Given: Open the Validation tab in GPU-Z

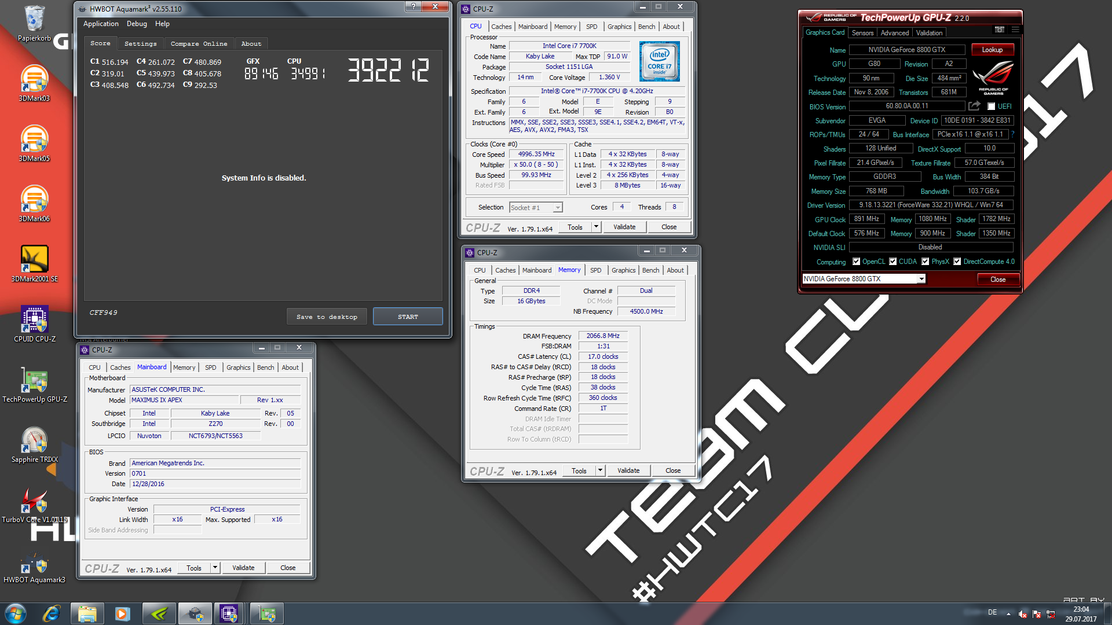Looking at the screenshot, I should click(929, 33).
